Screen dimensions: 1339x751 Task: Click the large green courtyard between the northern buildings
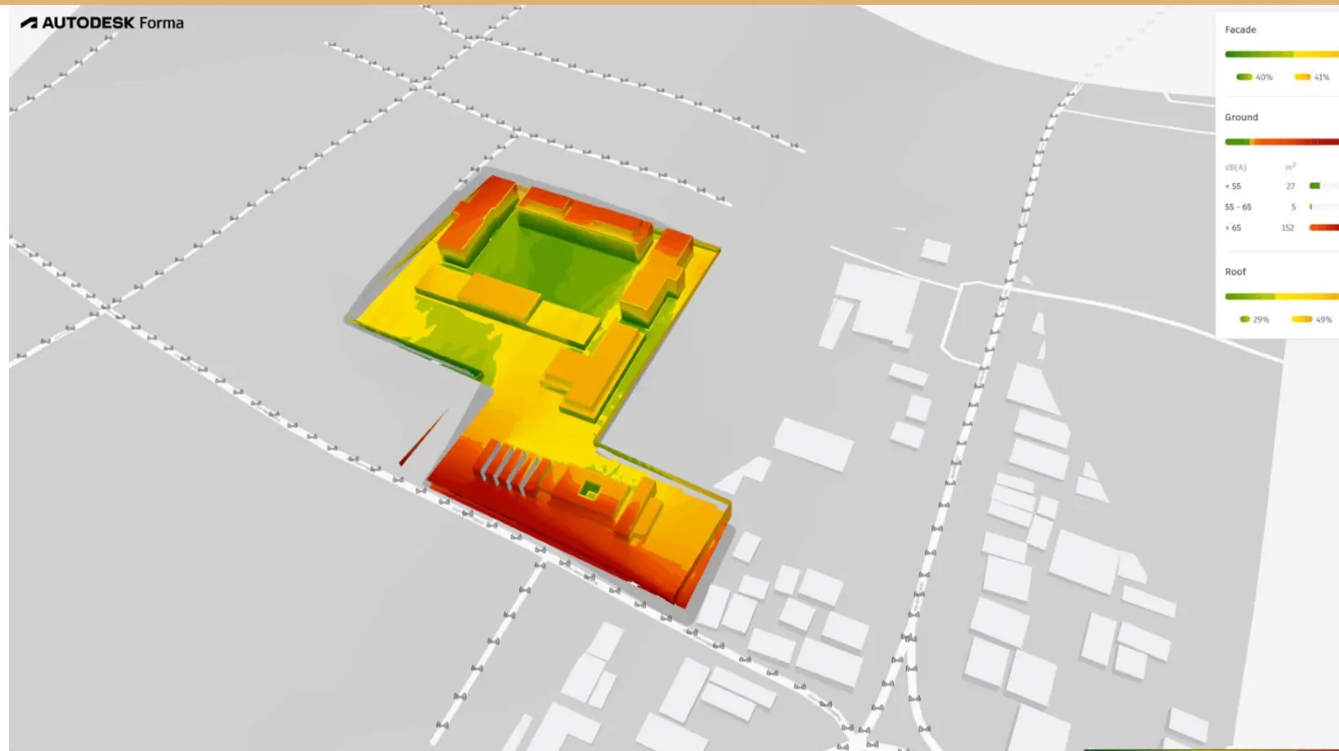[x=555, y=261]
